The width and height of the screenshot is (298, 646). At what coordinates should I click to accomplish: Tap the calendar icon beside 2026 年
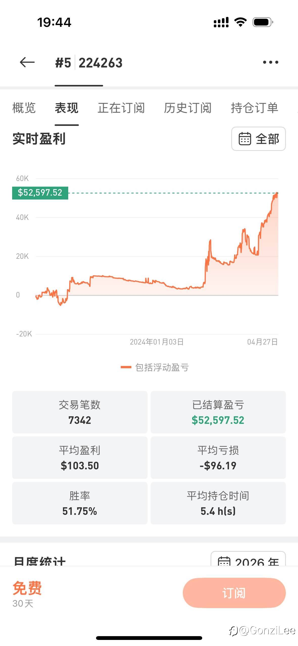tap(224, 562)
